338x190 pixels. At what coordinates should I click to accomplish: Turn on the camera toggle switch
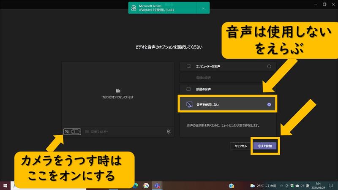pyautogui.click(x=76, y=132)
